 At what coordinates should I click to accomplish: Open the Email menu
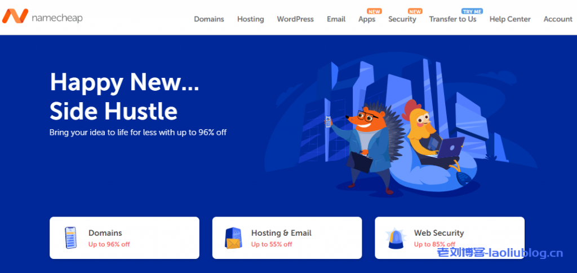(x=336, y=19)
